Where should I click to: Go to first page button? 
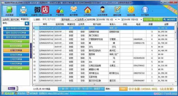pos(64,89)
